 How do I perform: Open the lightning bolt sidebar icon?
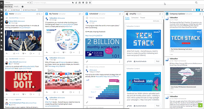click(x=1, y=25)
